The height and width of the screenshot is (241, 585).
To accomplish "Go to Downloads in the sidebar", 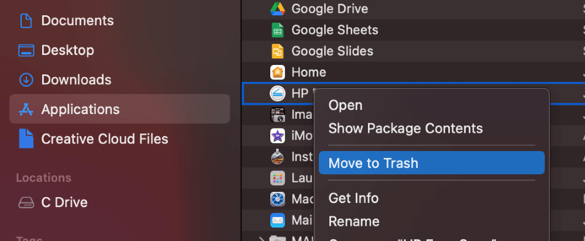I will click(x=76, y=80).
